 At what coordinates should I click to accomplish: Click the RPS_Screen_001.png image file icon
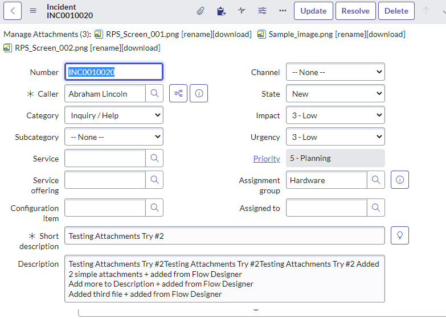[99, 34]
